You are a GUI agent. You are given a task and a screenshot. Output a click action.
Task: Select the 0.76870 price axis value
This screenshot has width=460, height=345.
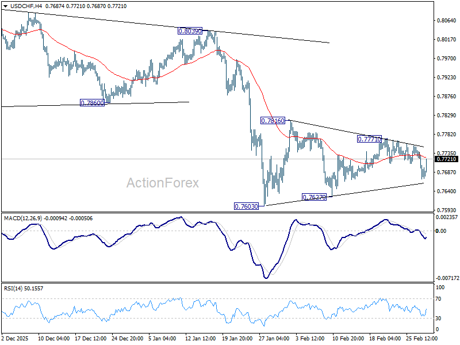[447, 172]
